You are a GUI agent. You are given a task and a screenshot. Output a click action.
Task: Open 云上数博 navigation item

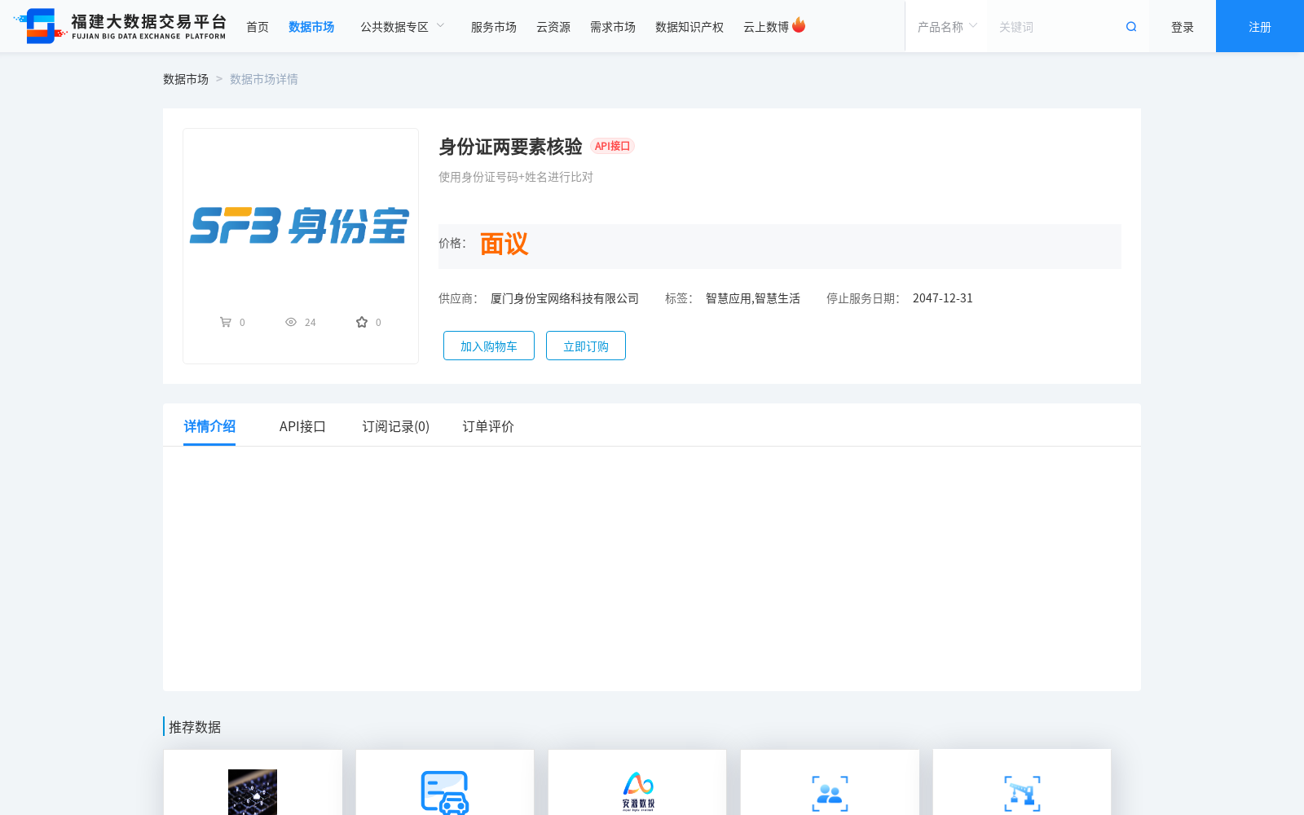click(x=766, y=27)
